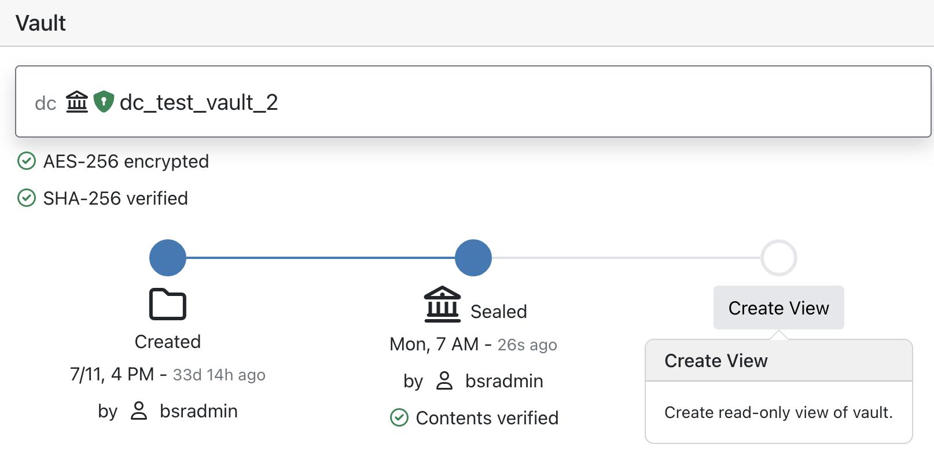934x459 pixels.
Task: Click the SHA-256 verified checkmark icon
Action: pyautogui.click(x=27, y=198)
